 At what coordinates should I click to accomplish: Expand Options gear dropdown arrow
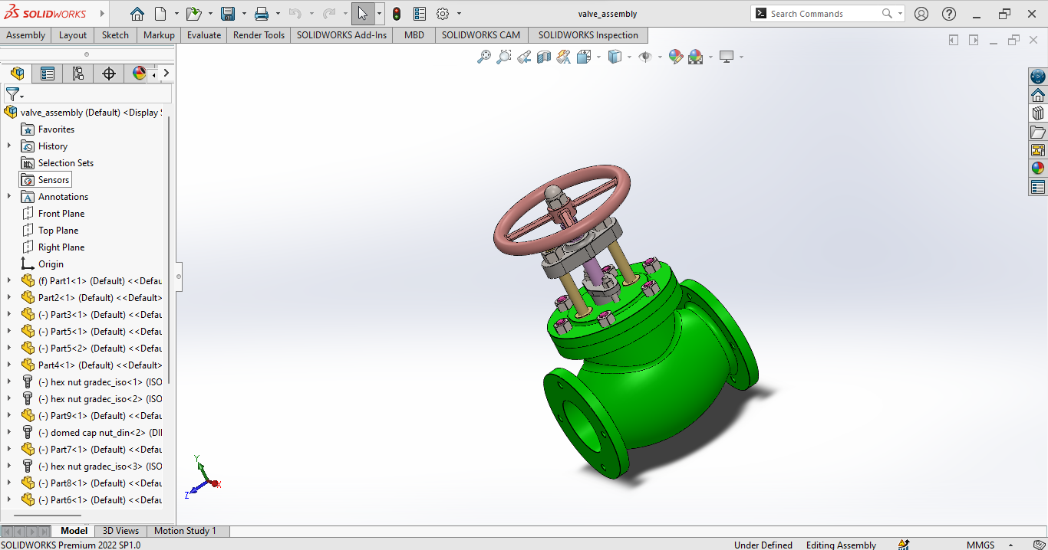459,14
